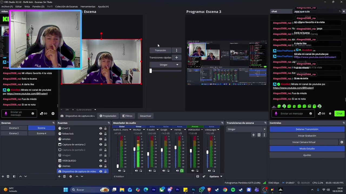The height and width of the screenshot is (194, 346).
Task: Open chat settings gear in left chat
Action: [53, 114]
